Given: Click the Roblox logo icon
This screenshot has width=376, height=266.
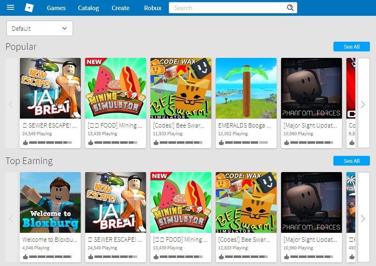Looking at the screenshot, I should [29, 8].
